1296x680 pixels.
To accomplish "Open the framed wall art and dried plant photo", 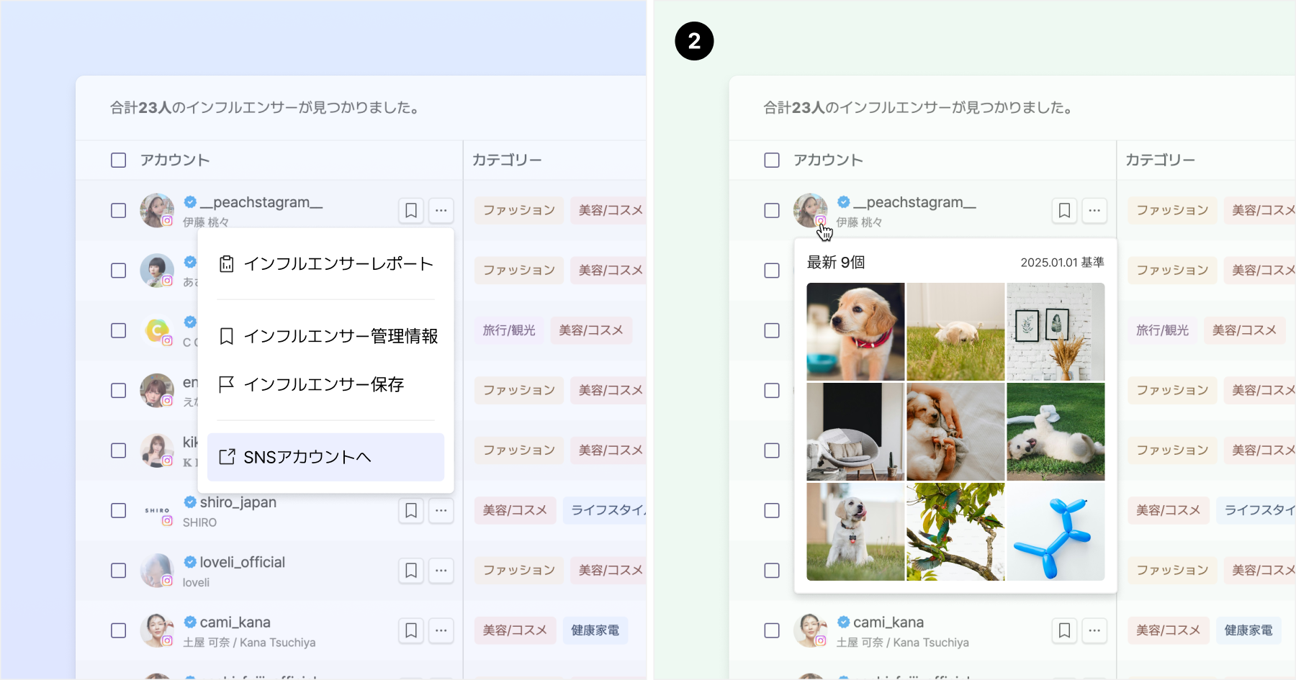I will (x=1056, y=332).
